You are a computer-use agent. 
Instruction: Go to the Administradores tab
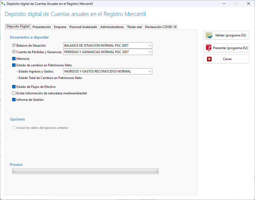[112, 27]
